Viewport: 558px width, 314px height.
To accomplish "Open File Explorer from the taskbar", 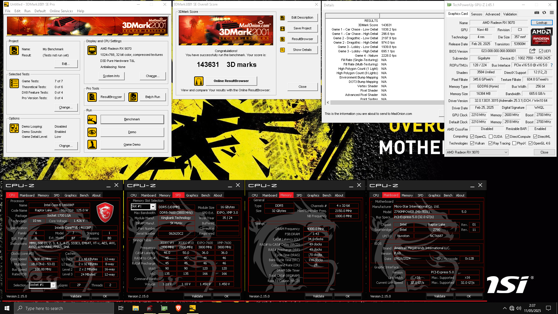I will click(135, 308).
